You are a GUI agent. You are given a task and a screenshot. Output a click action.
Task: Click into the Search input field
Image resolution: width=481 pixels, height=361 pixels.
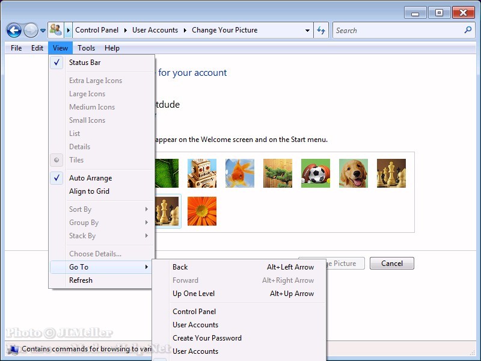pyautogui.click(x=397, y=30)
